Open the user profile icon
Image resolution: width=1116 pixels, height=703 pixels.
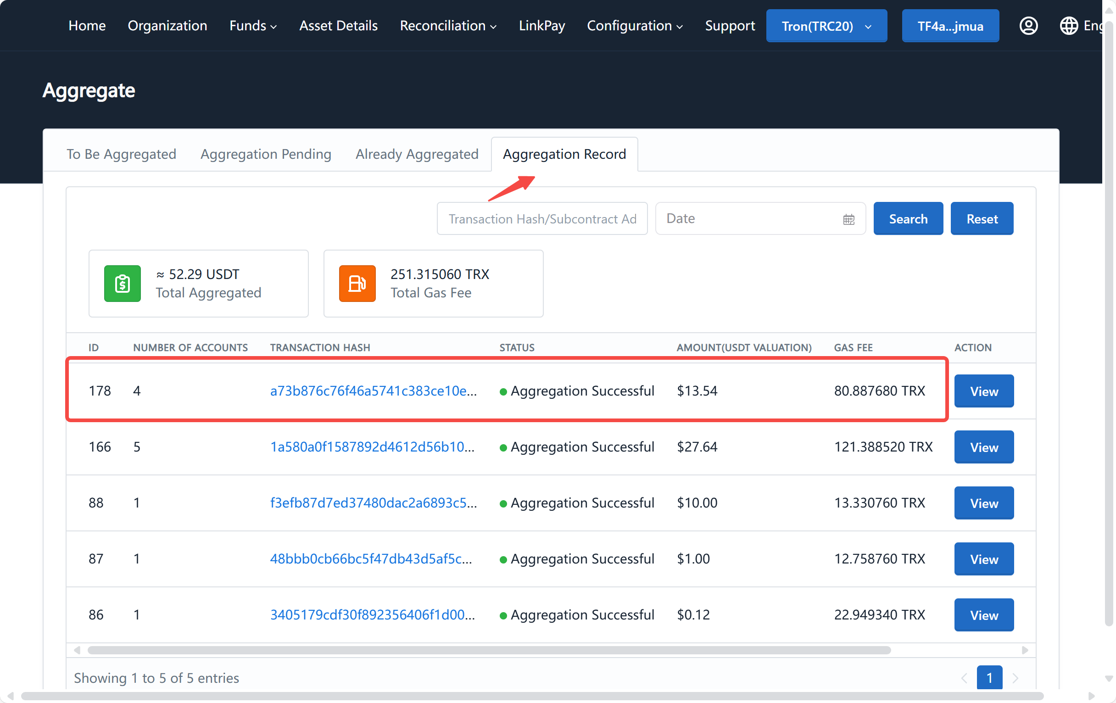pyautogui.click(x=1028, y=26)
